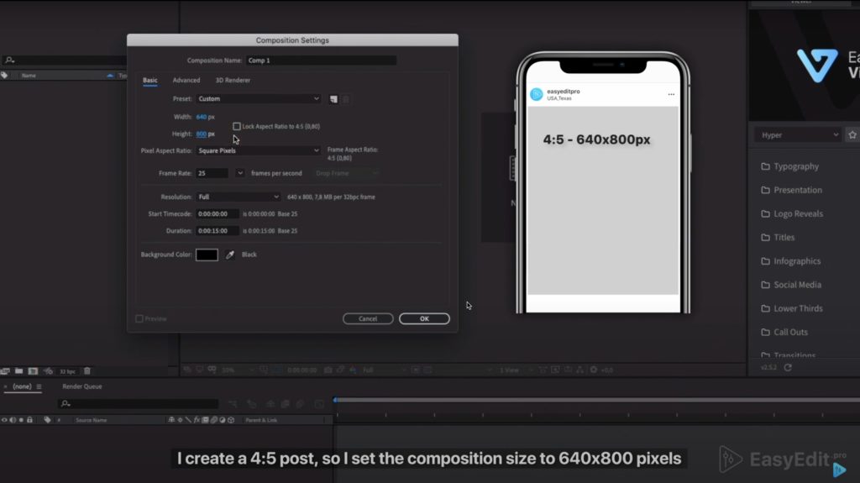Switch to the Basic tab
Screen dimensions: 860x483
click(149, 80)
